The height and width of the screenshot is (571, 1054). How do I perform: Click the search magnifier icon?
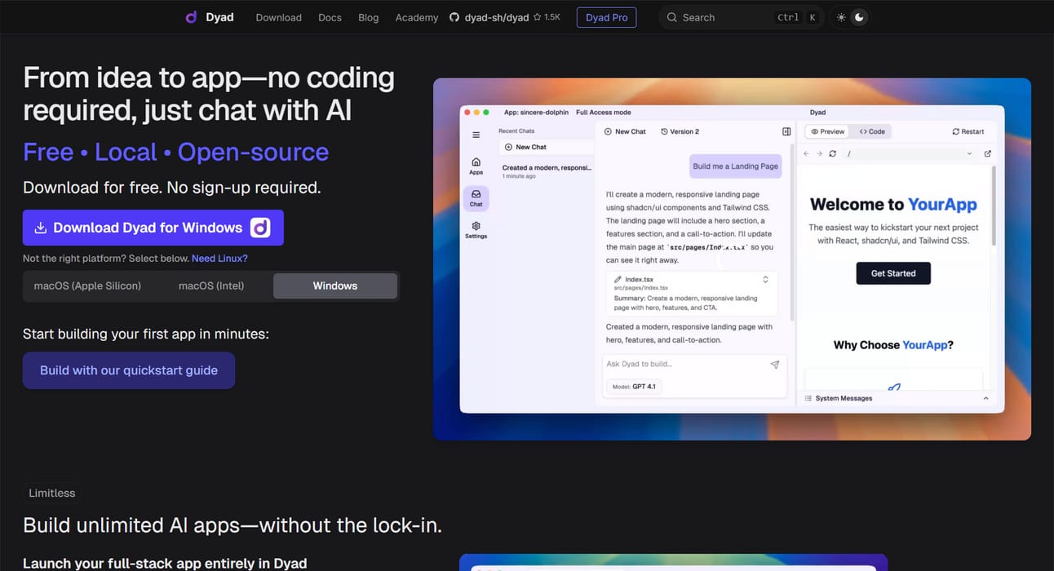671,17
